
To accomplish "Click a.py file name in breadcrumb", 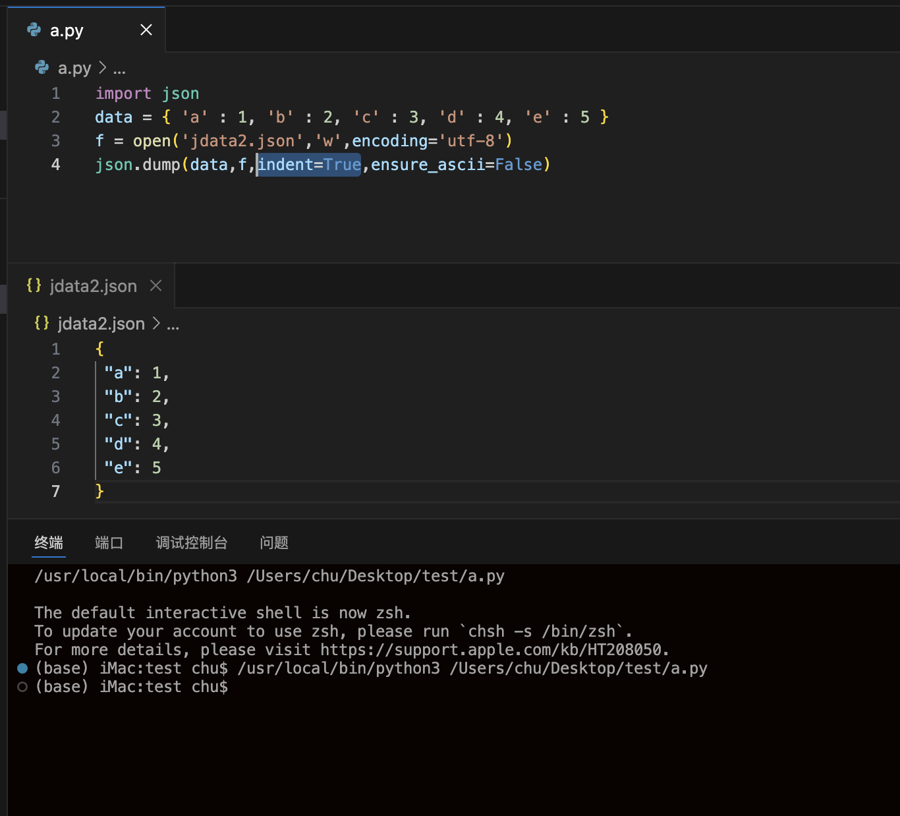I will 74,68.
